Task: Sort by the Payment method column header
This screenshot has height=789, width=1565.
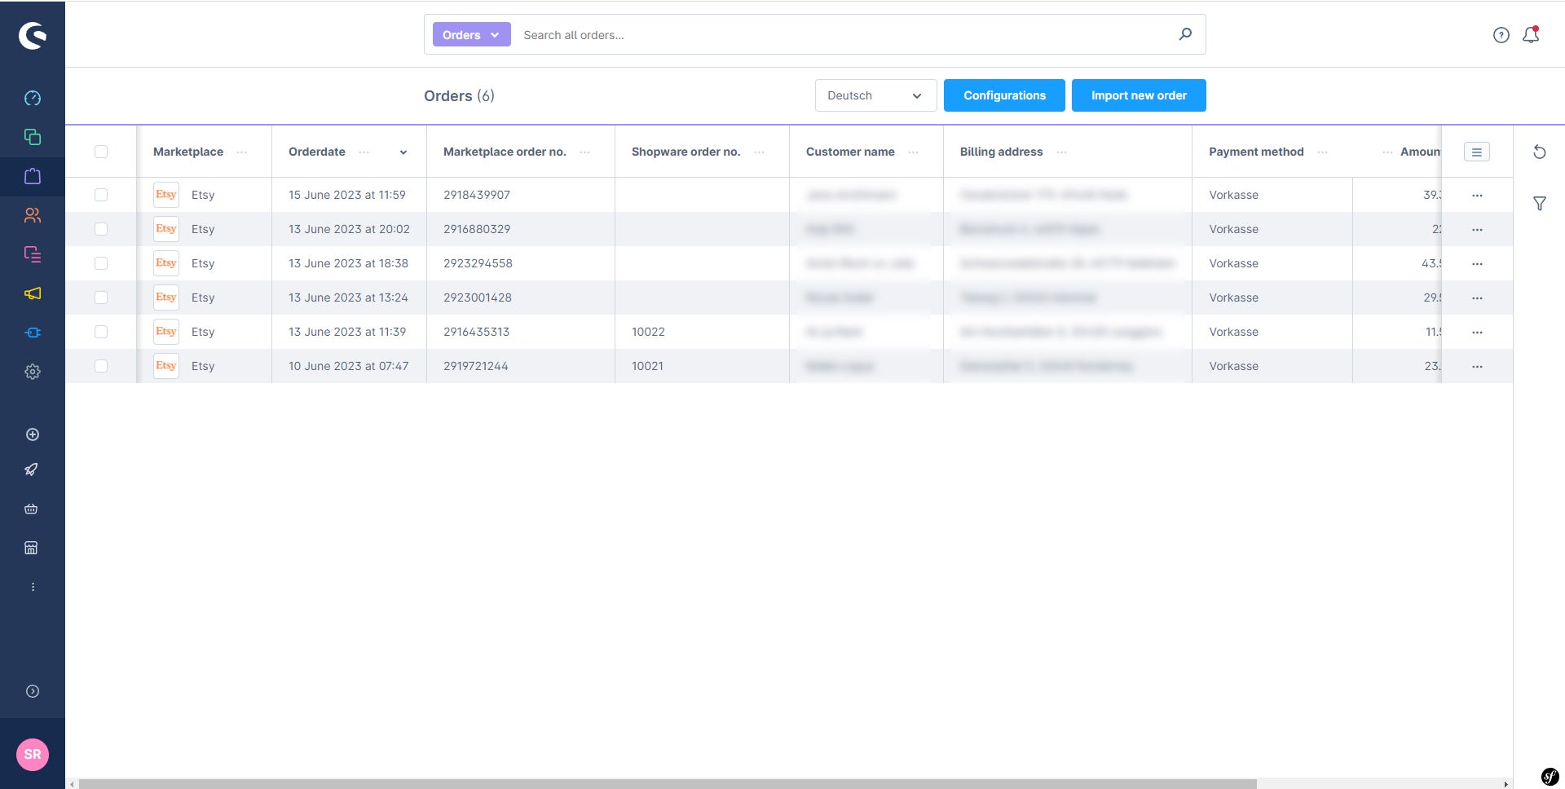Action: tap(1256, 152)
